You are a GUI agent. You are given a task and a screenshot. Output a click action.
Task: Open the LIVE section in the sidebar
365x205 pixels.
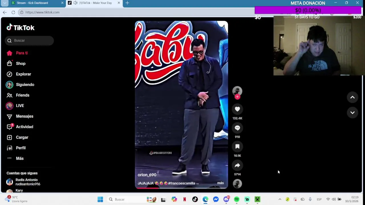tap(20, 106)
